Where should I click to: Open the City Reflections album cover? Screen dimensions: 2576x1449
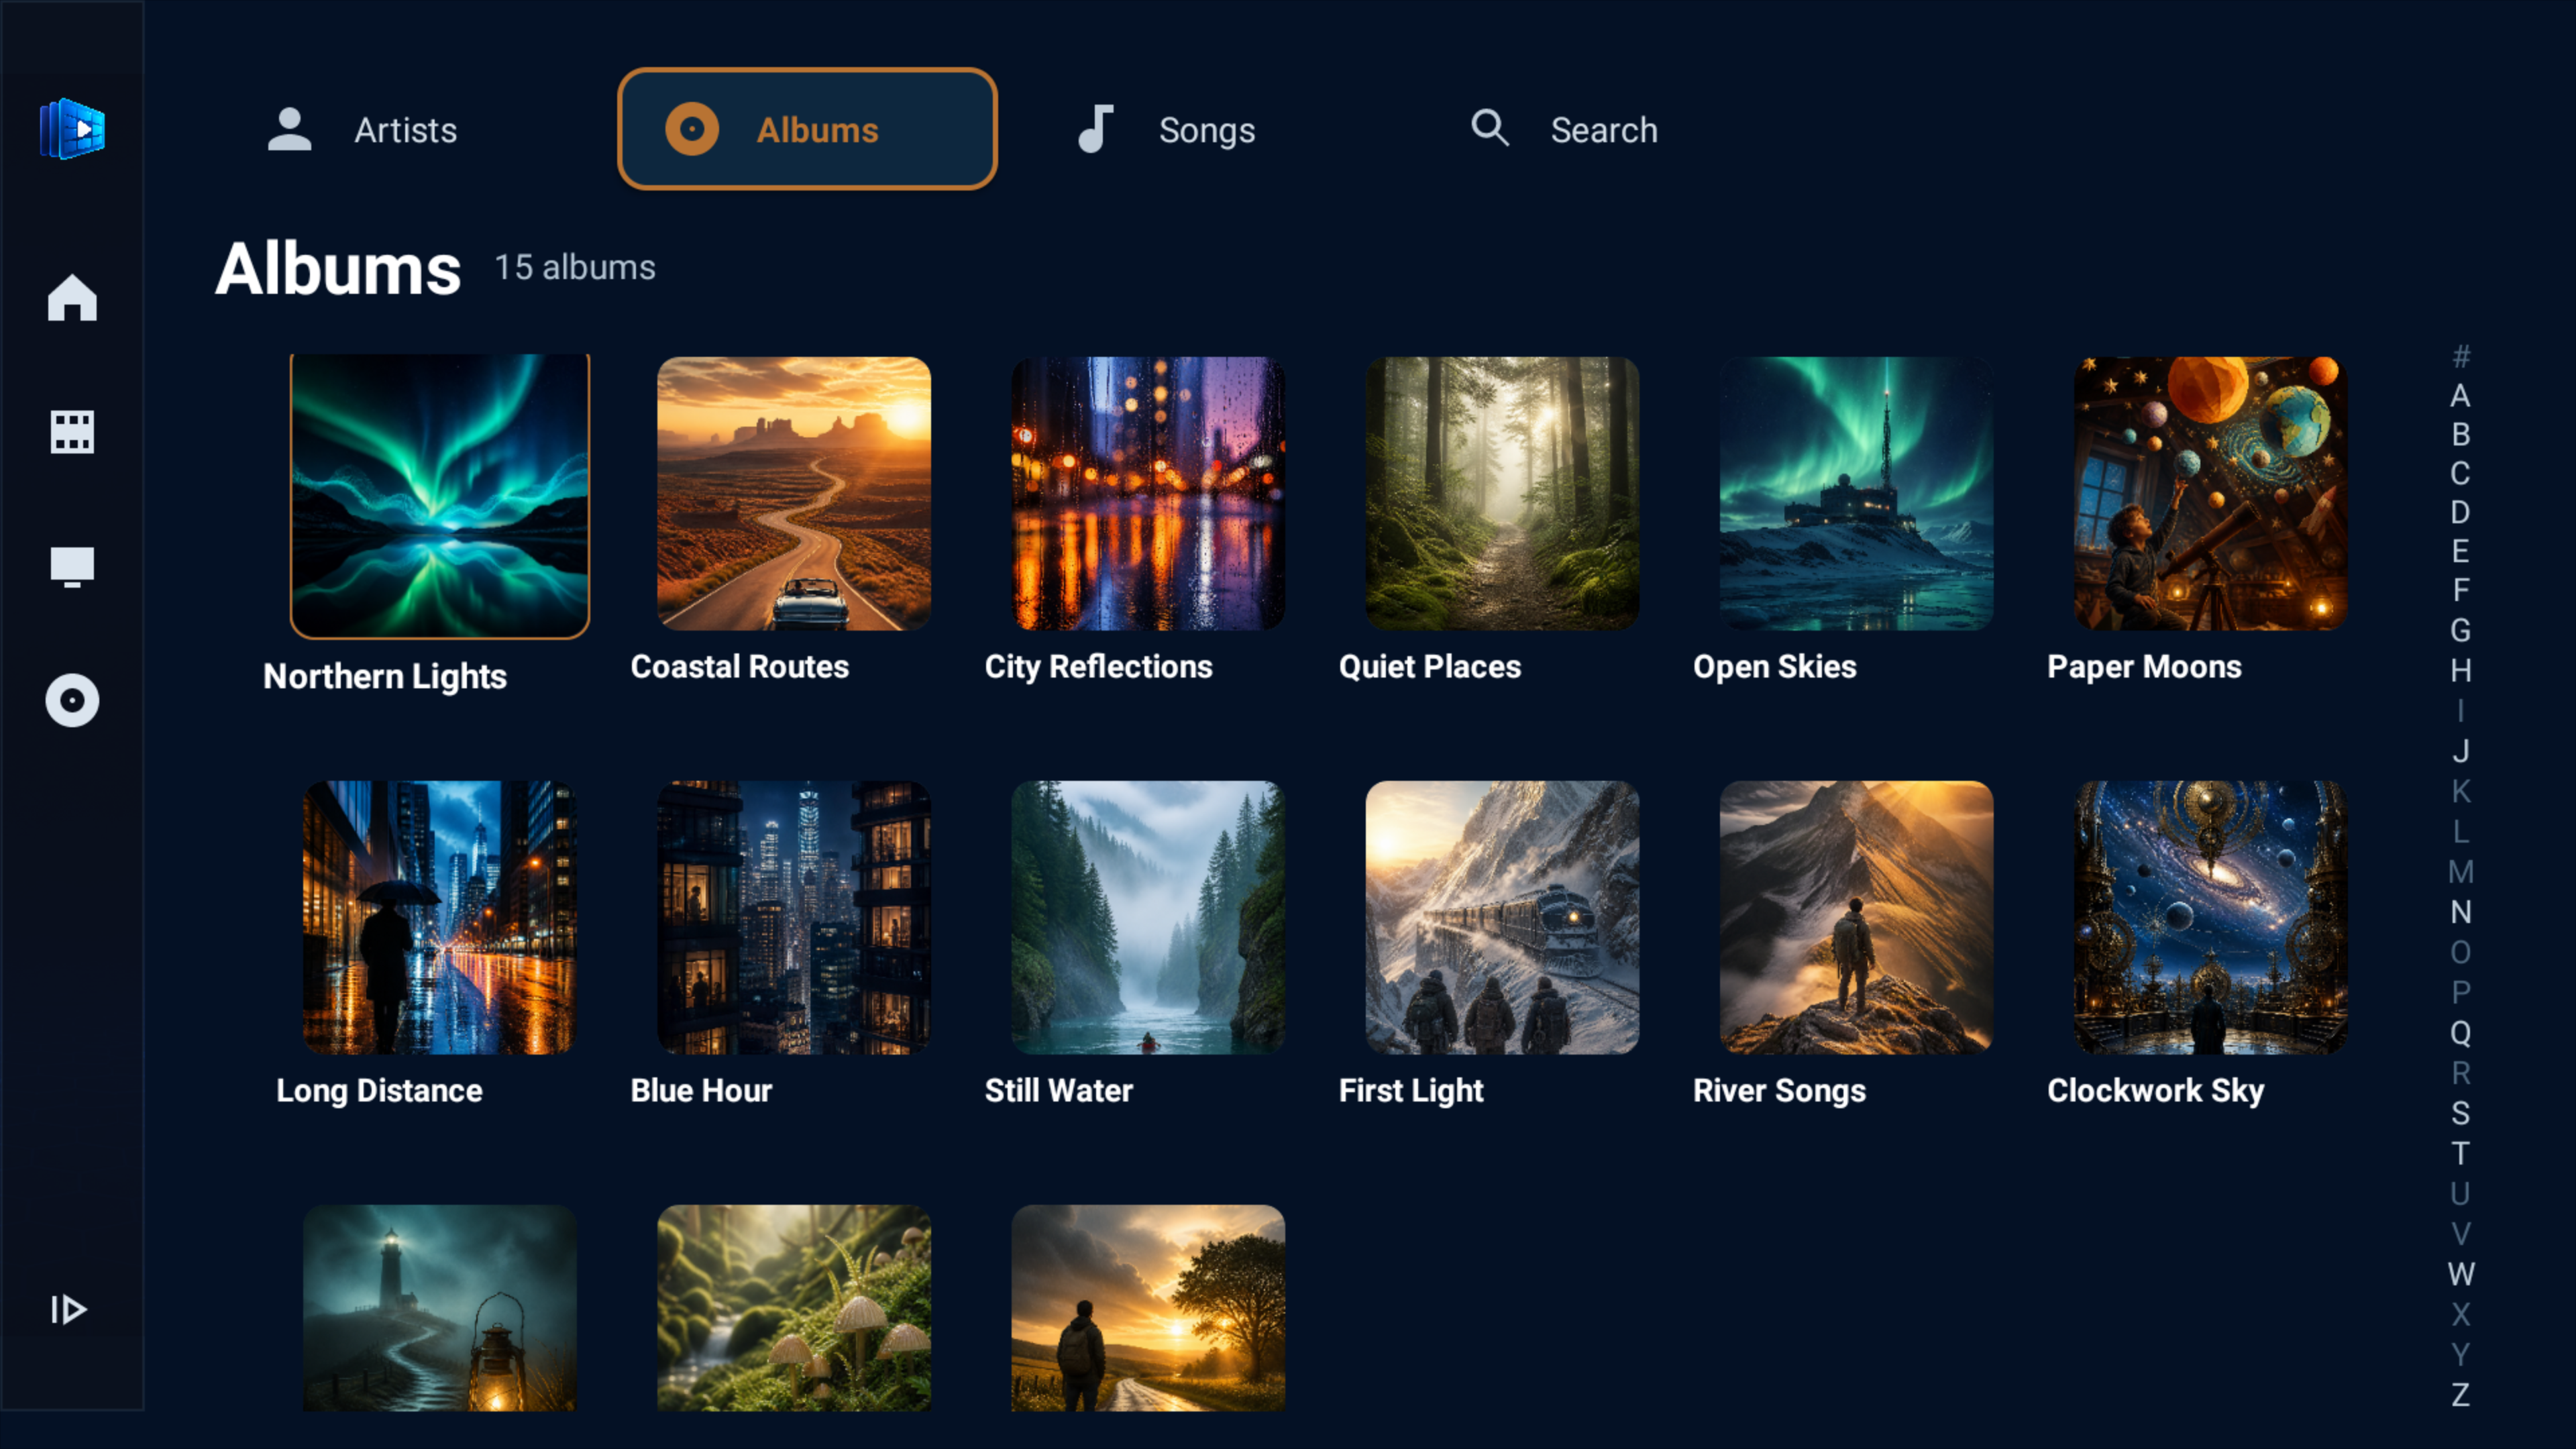click(x=1148, y=494)
